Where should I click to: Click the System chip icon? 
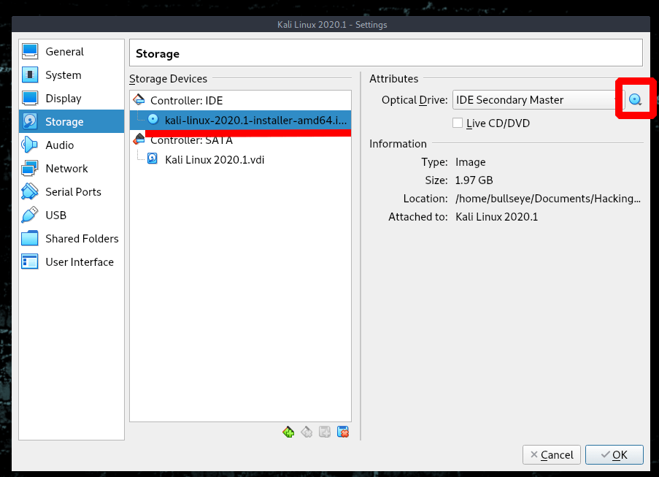point(30,75)
